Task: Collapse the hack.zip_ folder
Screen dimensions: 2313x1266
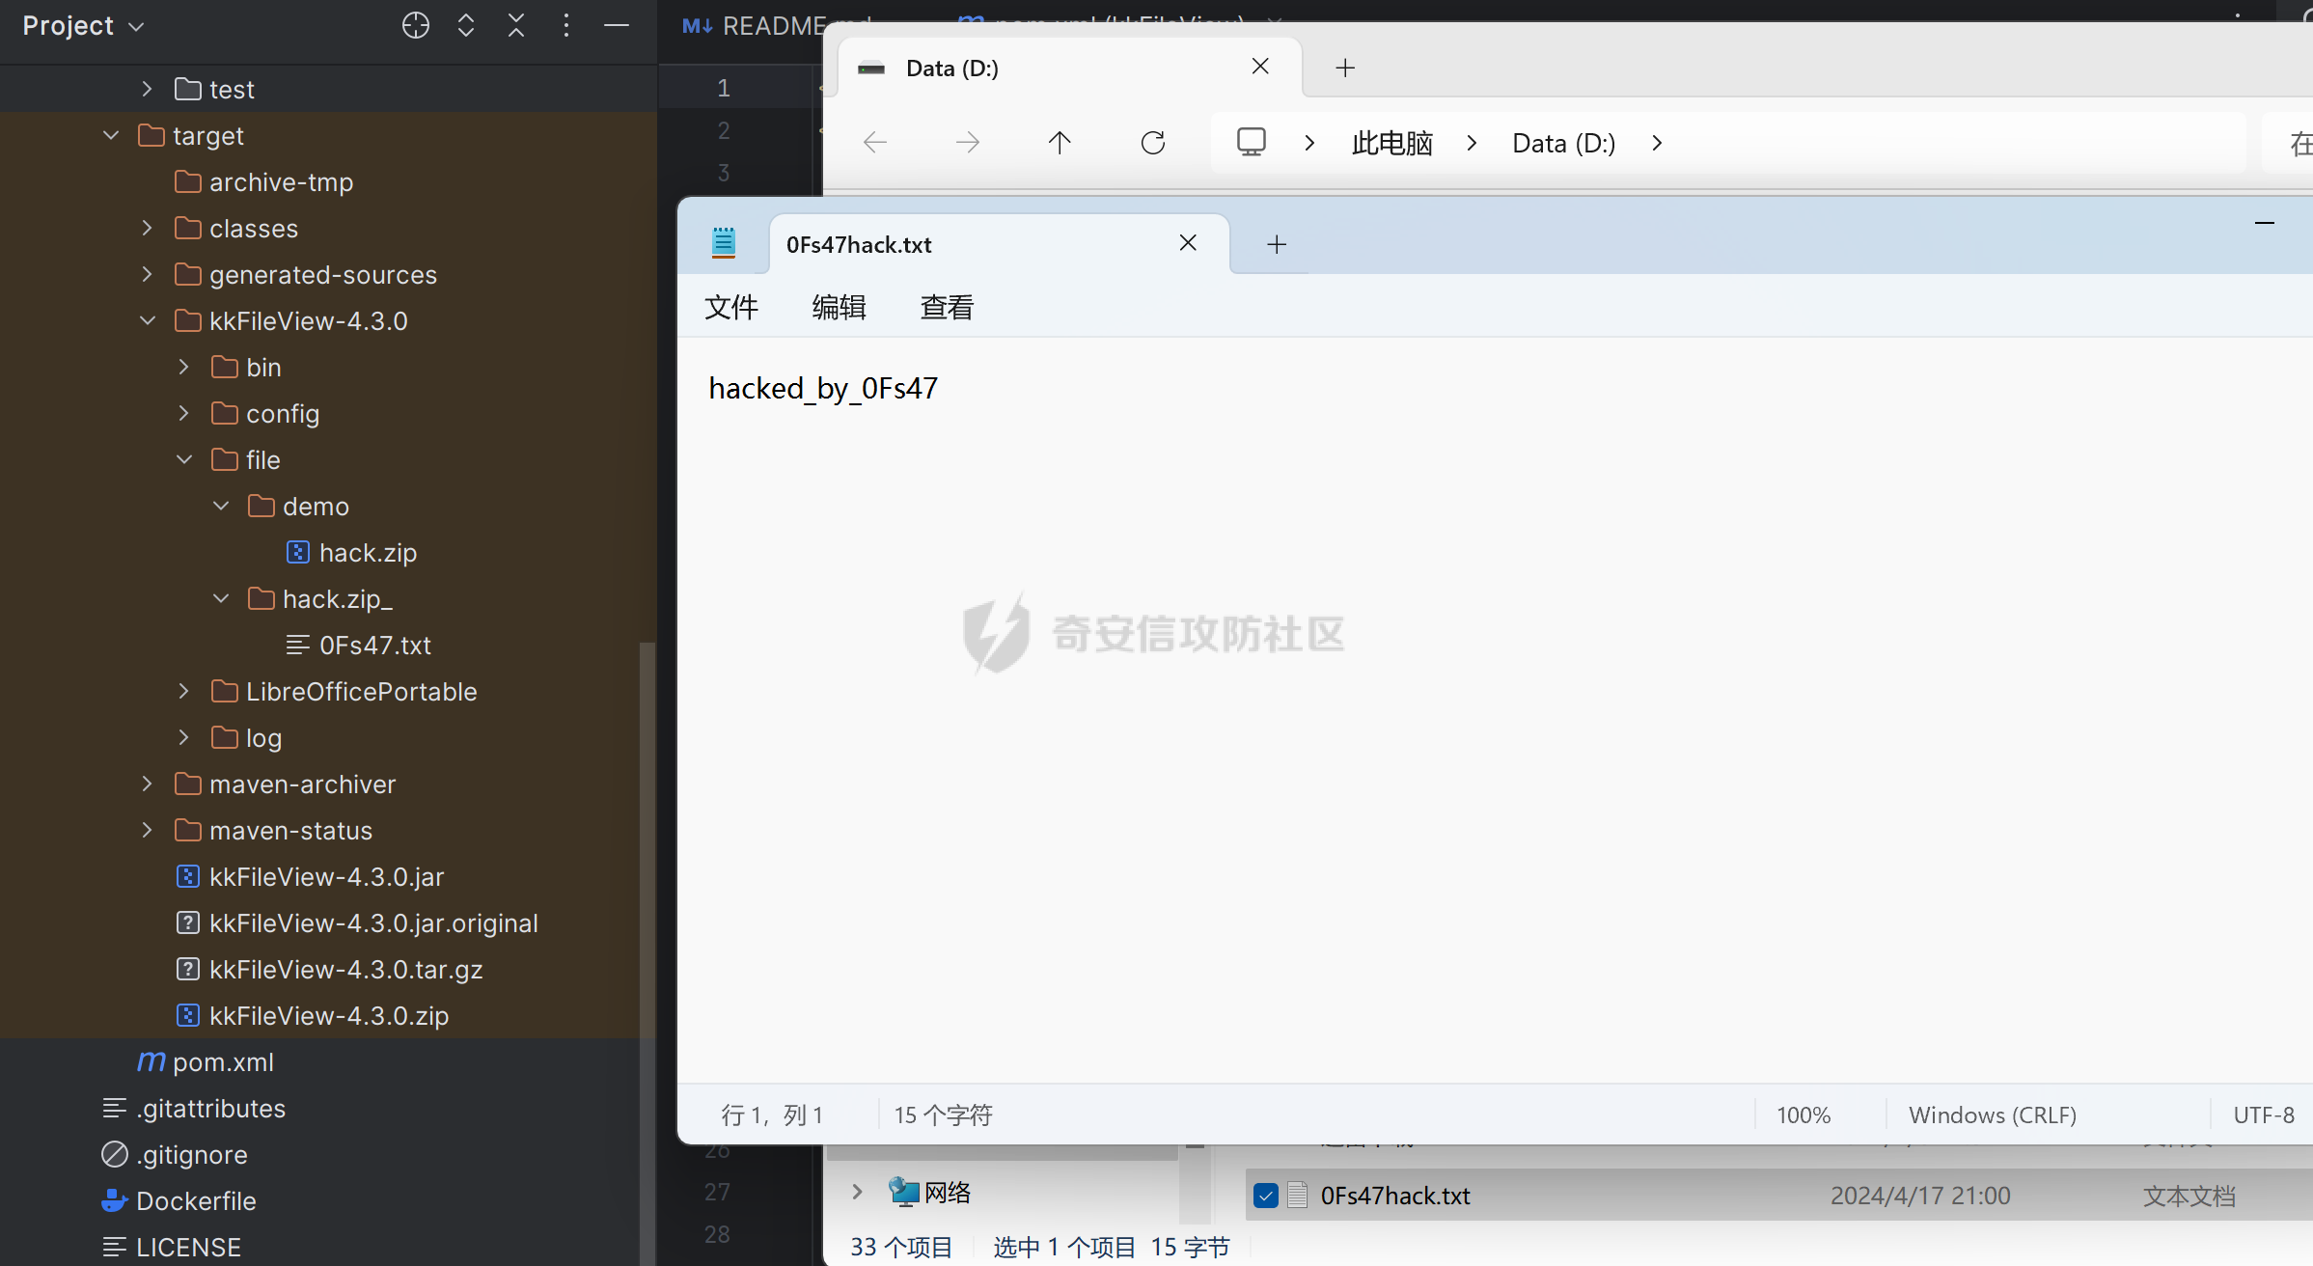Action: (220, 598)
